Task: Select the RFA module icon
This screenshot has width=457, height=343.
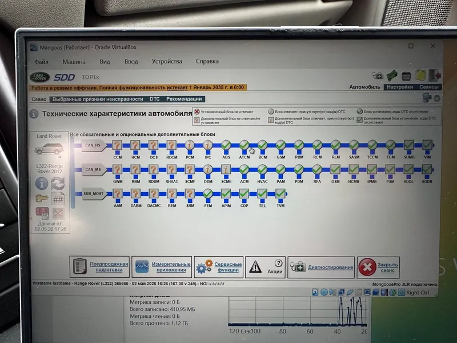Action: point(317,169)
